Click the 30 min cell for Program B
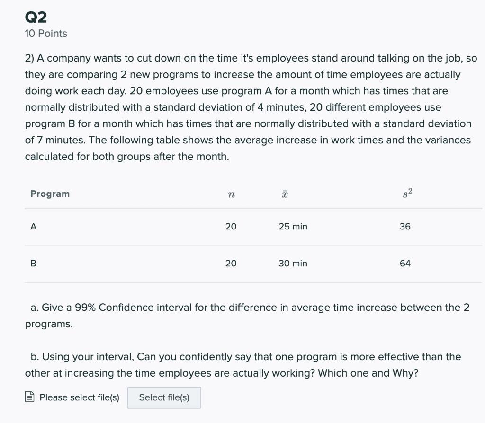 point(293,263)
